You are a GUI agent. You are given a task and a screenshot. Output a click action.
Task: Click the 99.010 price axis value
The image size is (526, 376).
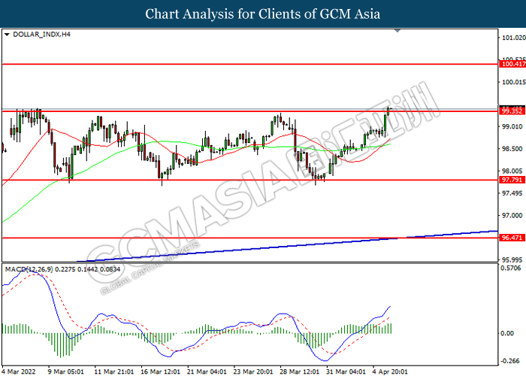coord(512,126)
